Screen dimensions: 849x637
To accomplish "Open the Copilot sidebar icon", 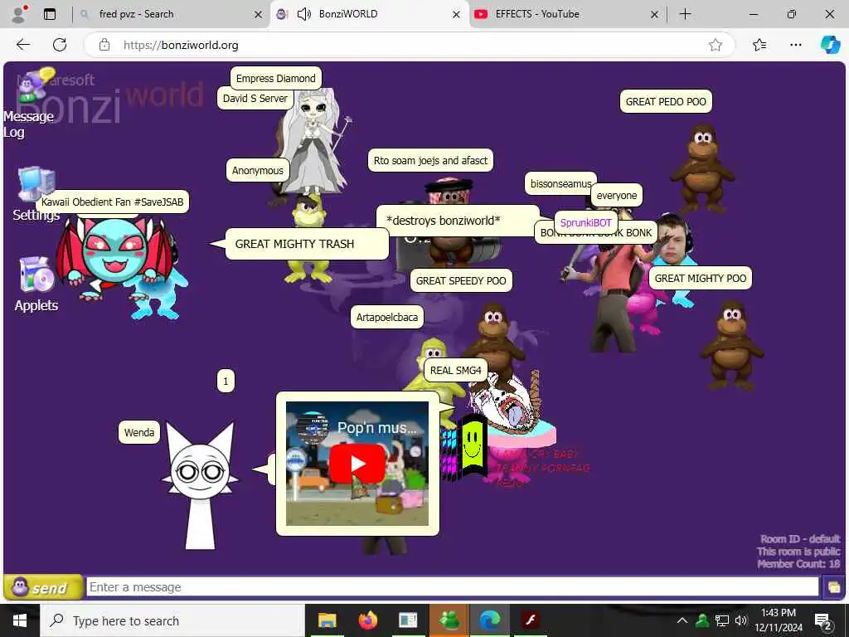I will [830, 45].
